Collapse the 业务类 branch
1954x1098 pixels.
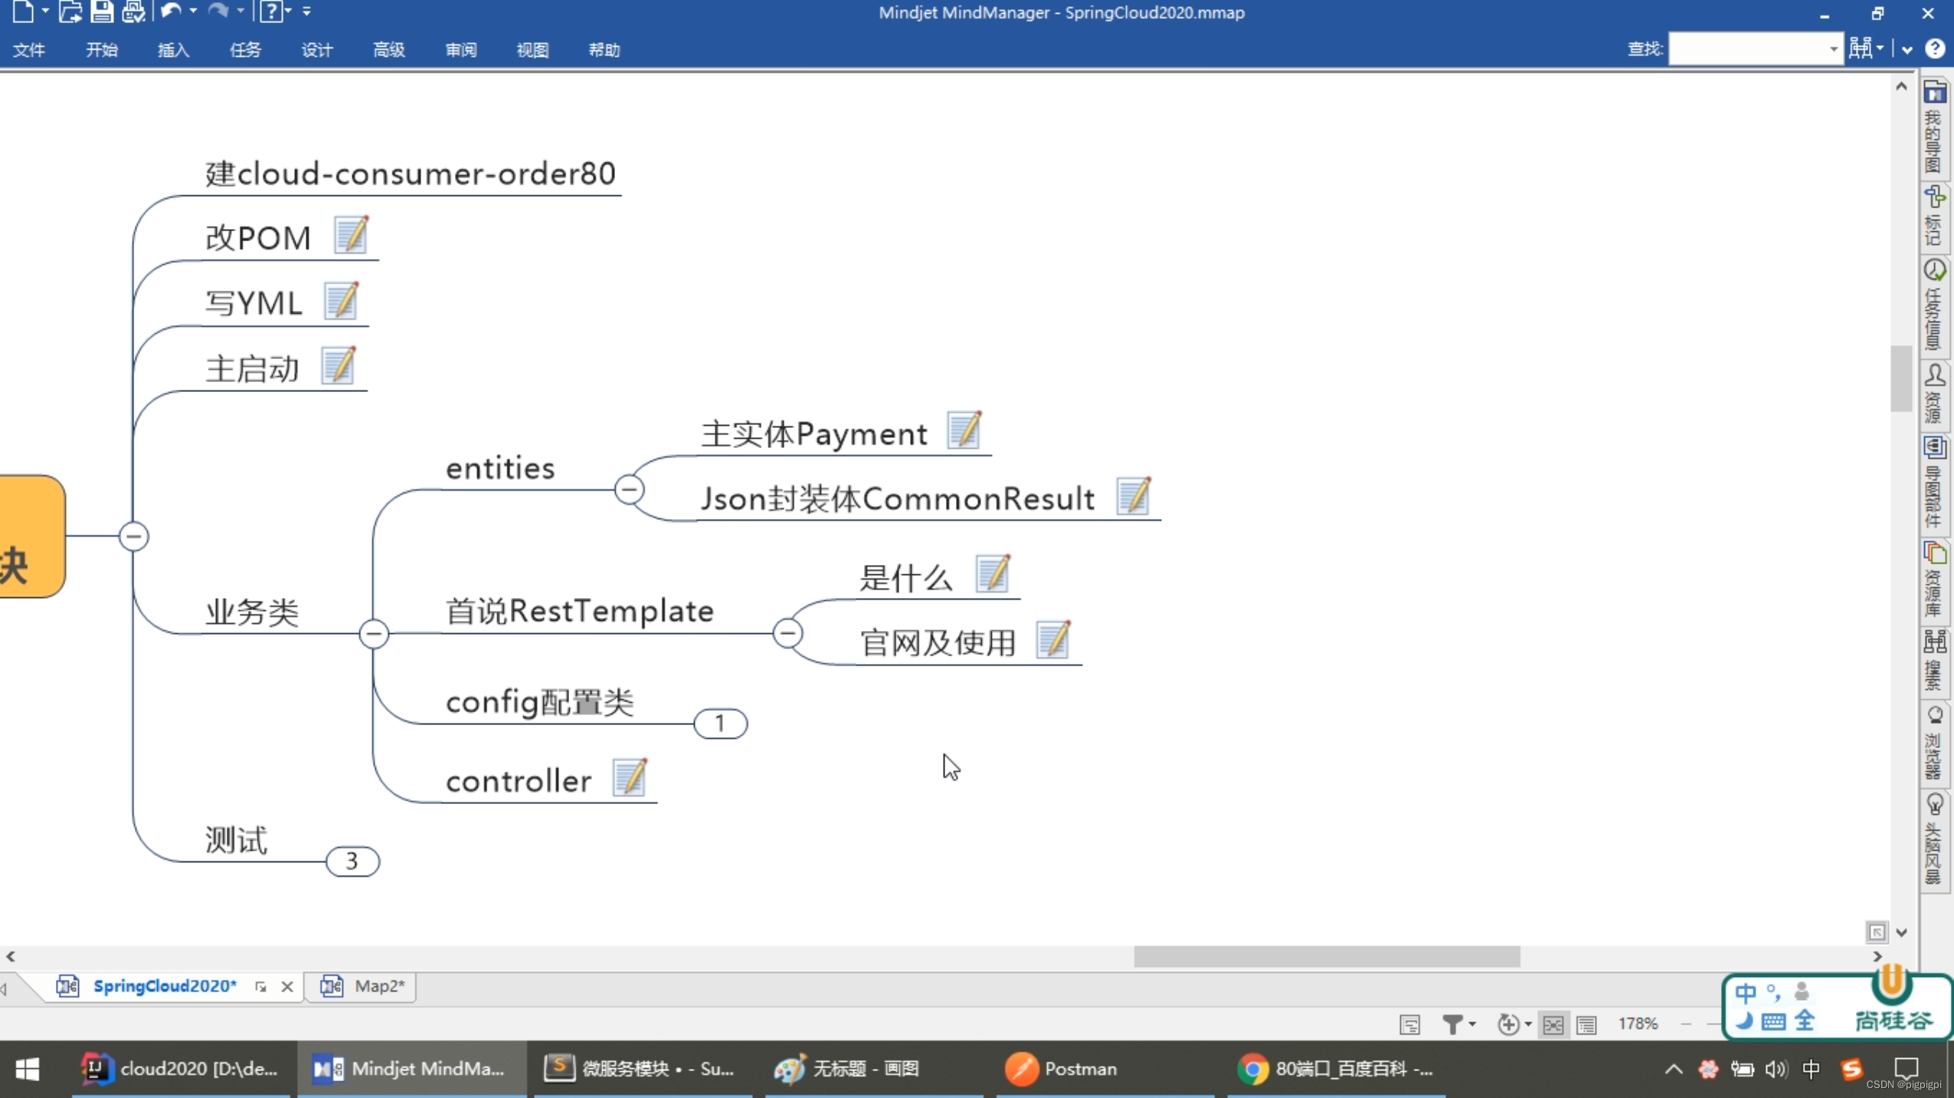tap(374, 633)
